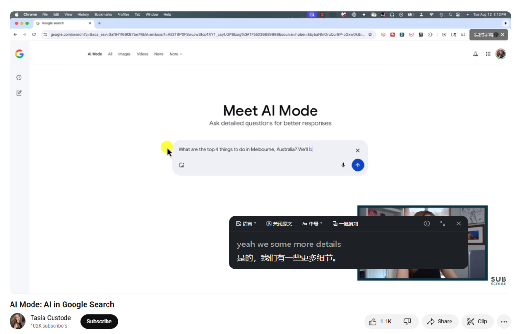This screenshot has height=334, width=516.
Task: Click the Wi-Fi icon in the macOS menu bar
Action: pos(431,14)
